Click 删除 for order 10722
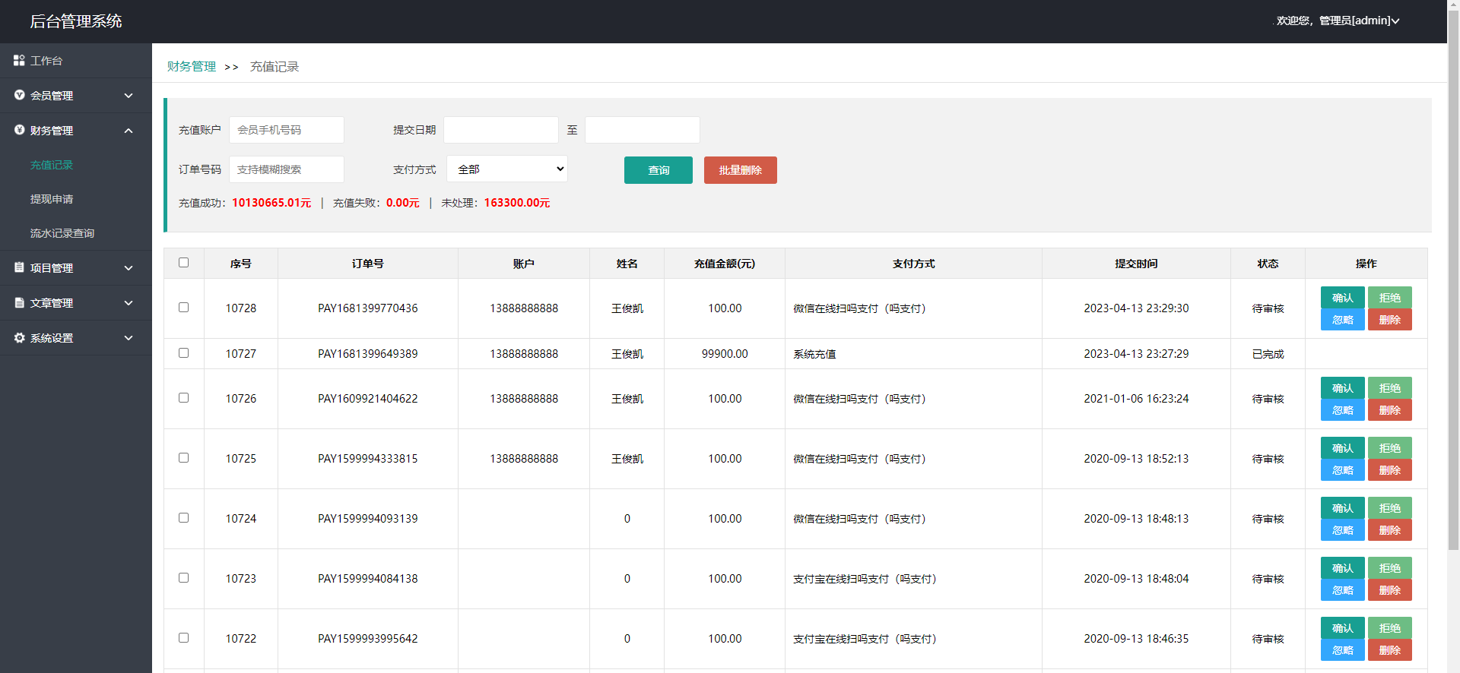 tap(1390, 650)
